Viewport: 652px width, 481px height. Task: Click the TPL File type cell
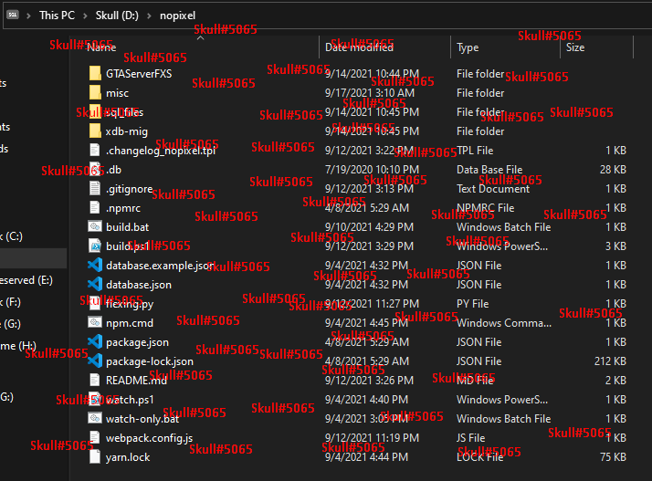[475, 151]
